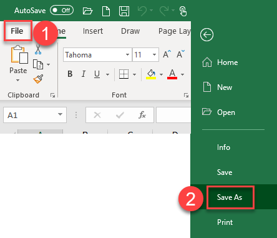Expand the font size dropdown
The width and height of the screenshot is (277, 238).
point(154,55)
